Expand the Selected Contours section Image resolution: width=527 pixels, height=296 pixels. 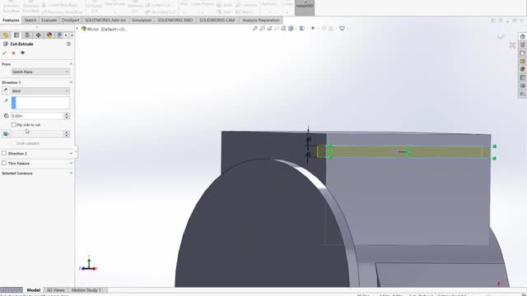37,173
